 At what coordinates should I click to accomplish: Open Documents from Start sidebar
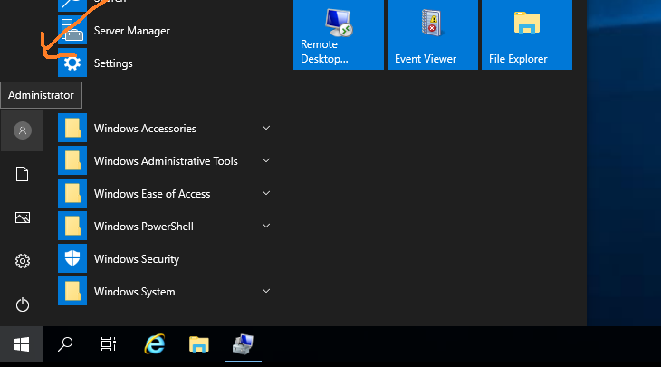coord(23,174)
